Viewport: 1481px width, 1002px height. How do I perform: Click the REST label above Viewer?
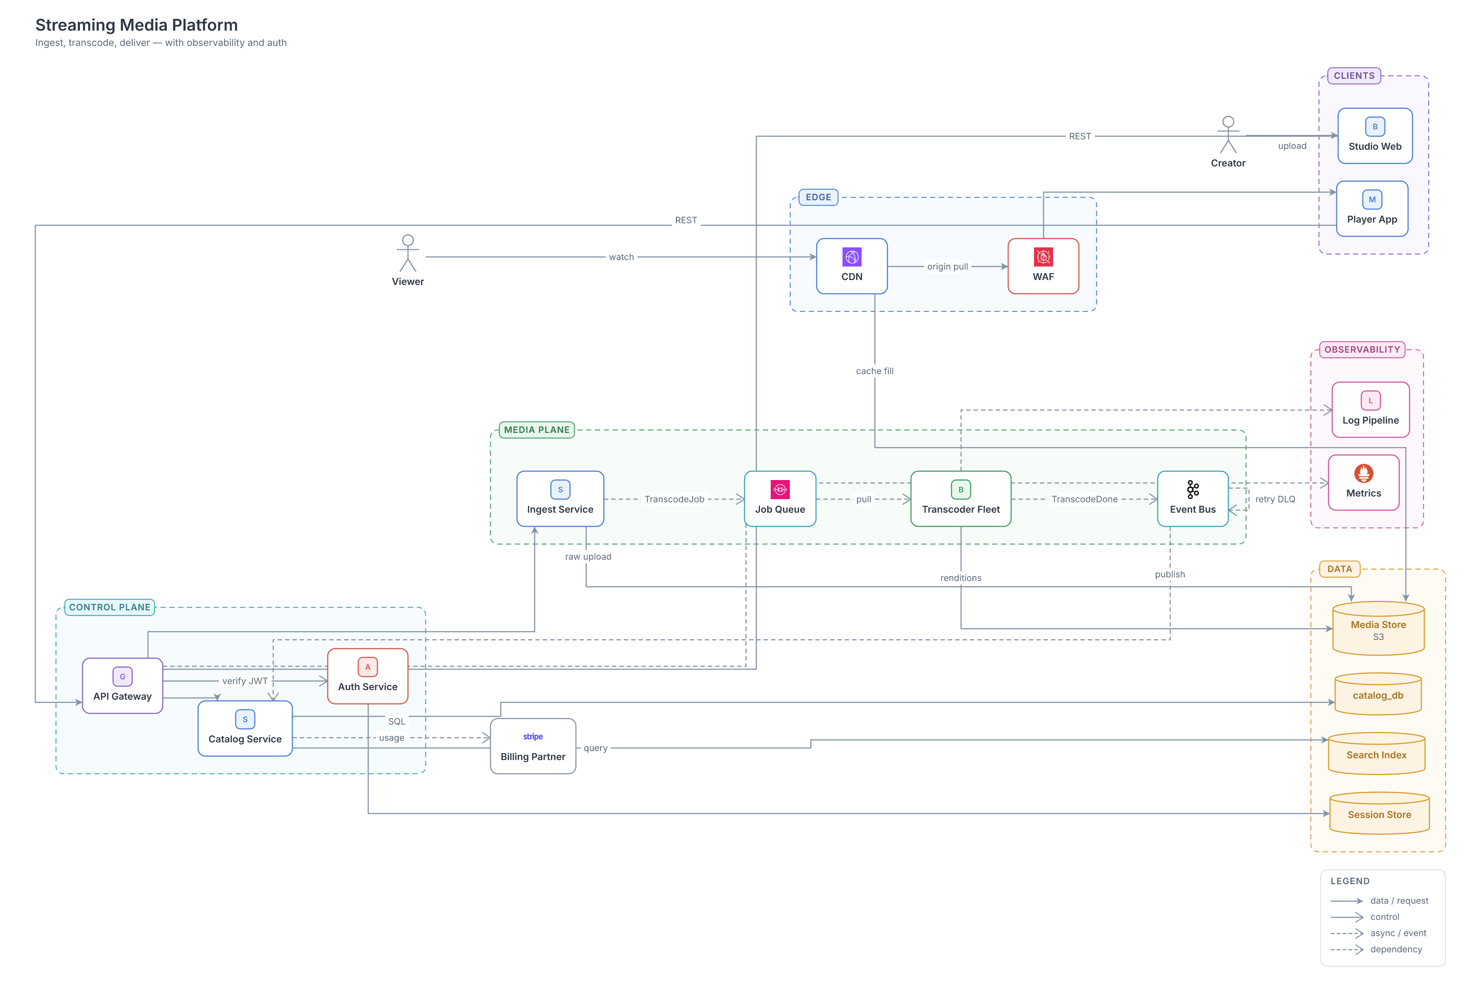[x=686, y=220]
